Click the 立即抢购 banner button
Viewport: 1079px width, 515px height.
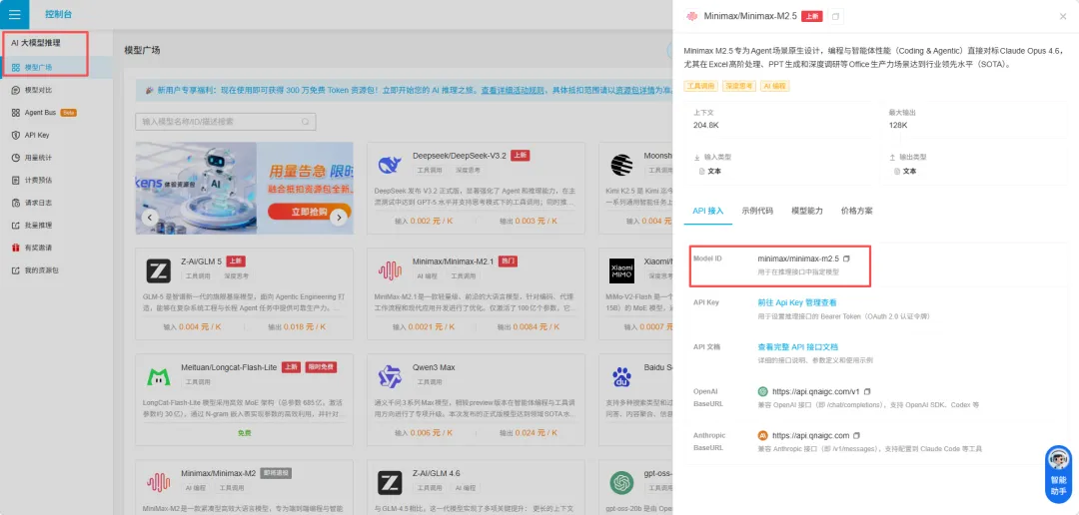[309, 212]
